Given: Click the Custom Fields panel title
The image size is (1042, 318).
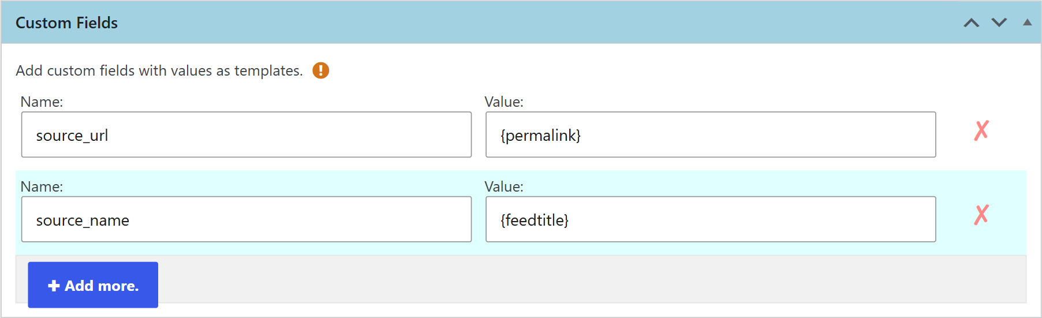Looking at the screenshot, I should click(x=66, y=23).
